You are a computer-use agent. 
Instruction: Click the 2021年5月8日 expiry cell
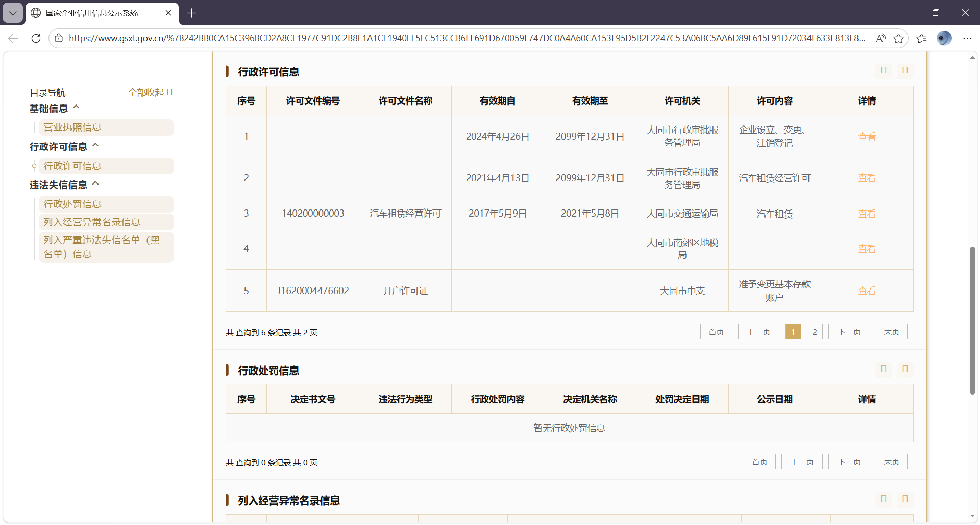[590, 214]
